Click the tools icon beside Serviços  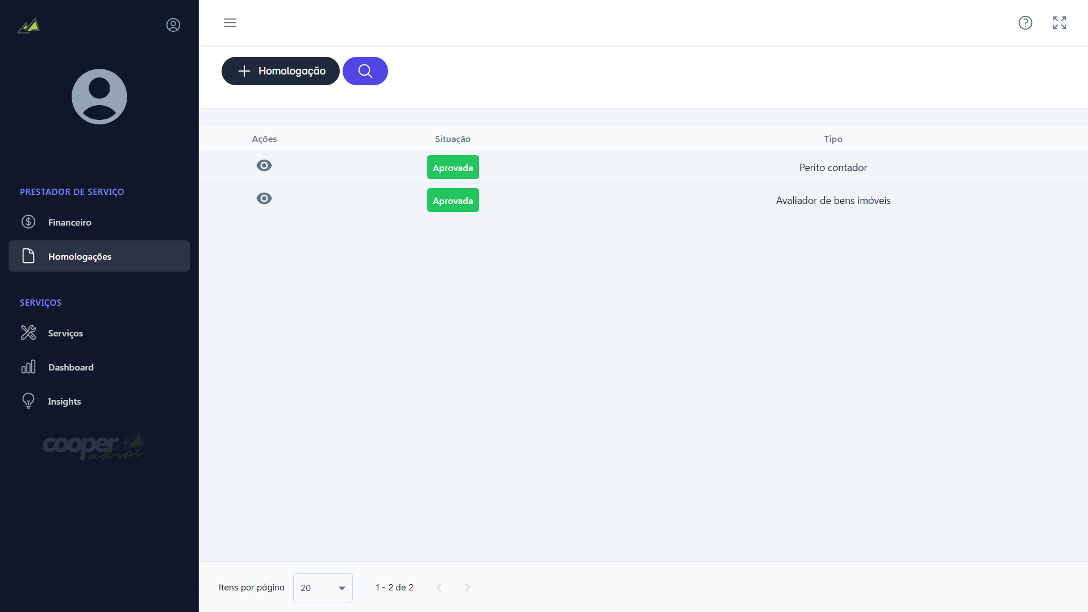pyautogui.click(x=28, y=332)
